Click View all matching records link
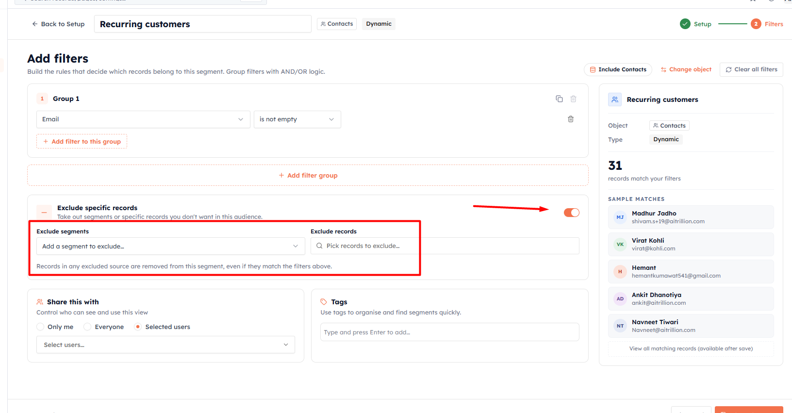This screenshot has height=413, width=792. (x=691, y=348)
